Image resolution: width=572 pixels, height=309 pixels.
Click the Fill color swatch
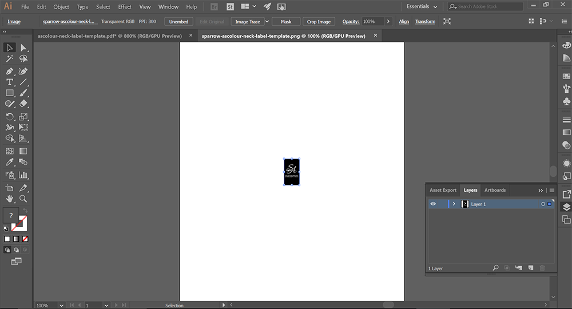pyautogui.click(x=10, y=215)
